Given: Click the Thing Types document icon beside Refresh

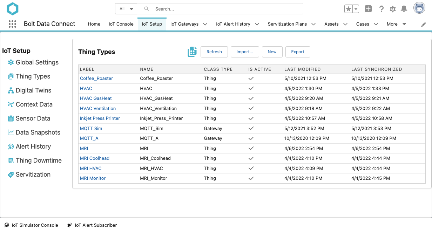Looking at the screenshot, I should 192,52.
